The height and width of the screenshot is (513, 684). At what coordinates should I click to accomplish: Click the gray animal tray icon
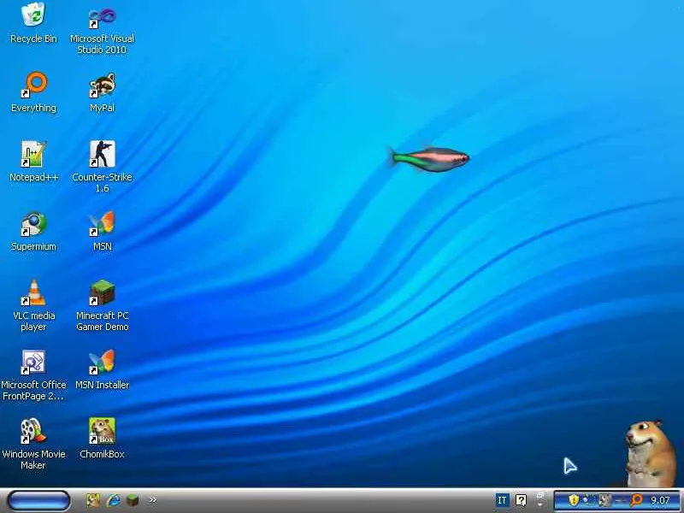pyautogui.click(x=604, y=500)
